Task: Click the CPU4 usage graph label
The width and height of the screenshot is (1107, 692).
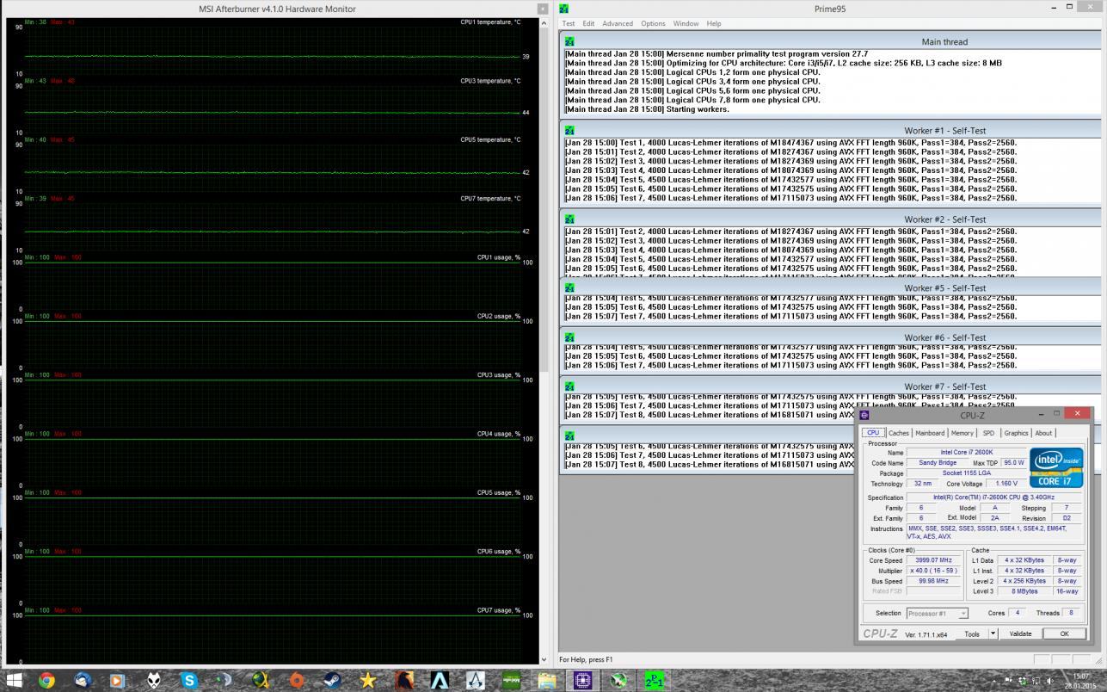Action: pos(499,434)
